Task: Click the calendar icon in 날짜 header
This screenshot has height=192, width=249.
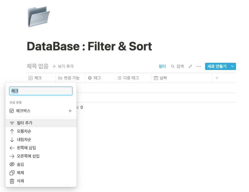Action: click(156, 78)
